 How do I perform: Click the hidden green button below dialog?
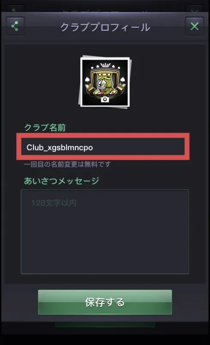(105, 324)
